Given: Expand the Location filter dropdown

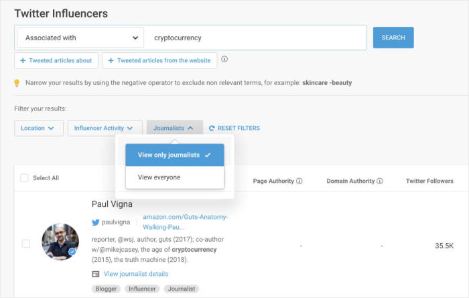Looking at the screenshot, I should pyautogui.click(x=38, y=128).
